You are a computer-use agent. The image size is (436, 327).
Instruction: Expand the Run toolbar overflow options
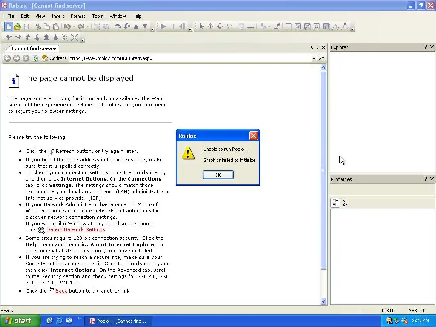click(190, 29)
